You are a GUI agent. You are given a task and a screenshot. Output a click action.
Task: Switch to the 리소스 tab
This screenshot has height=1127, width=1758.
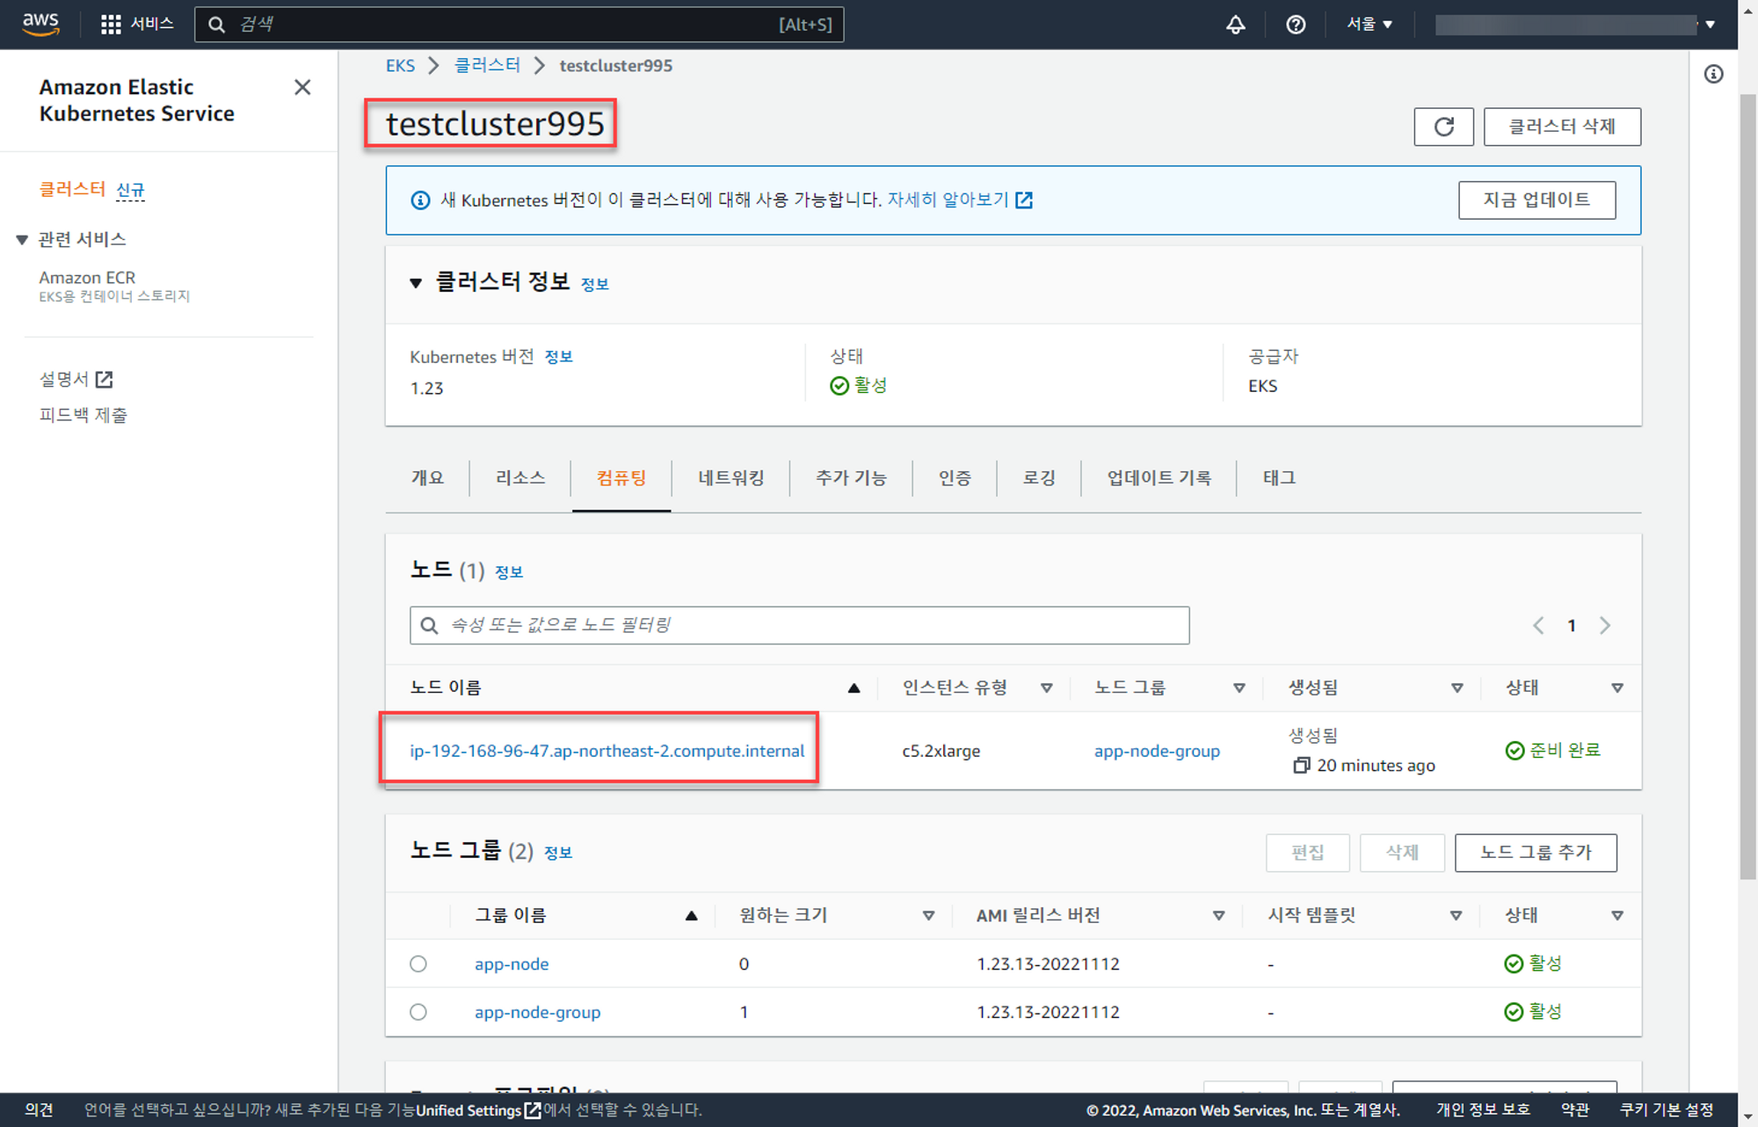(520, 478)
